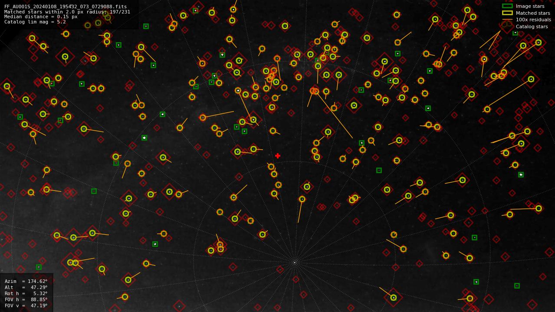
Task: Click the 'Rot h = 5.32°' readout
Action: click(x=26, y=293)
